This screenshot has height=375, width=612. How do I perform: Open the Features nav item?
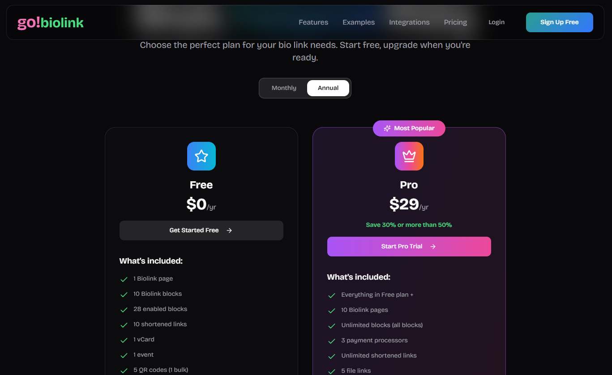(x=313, y=22)
